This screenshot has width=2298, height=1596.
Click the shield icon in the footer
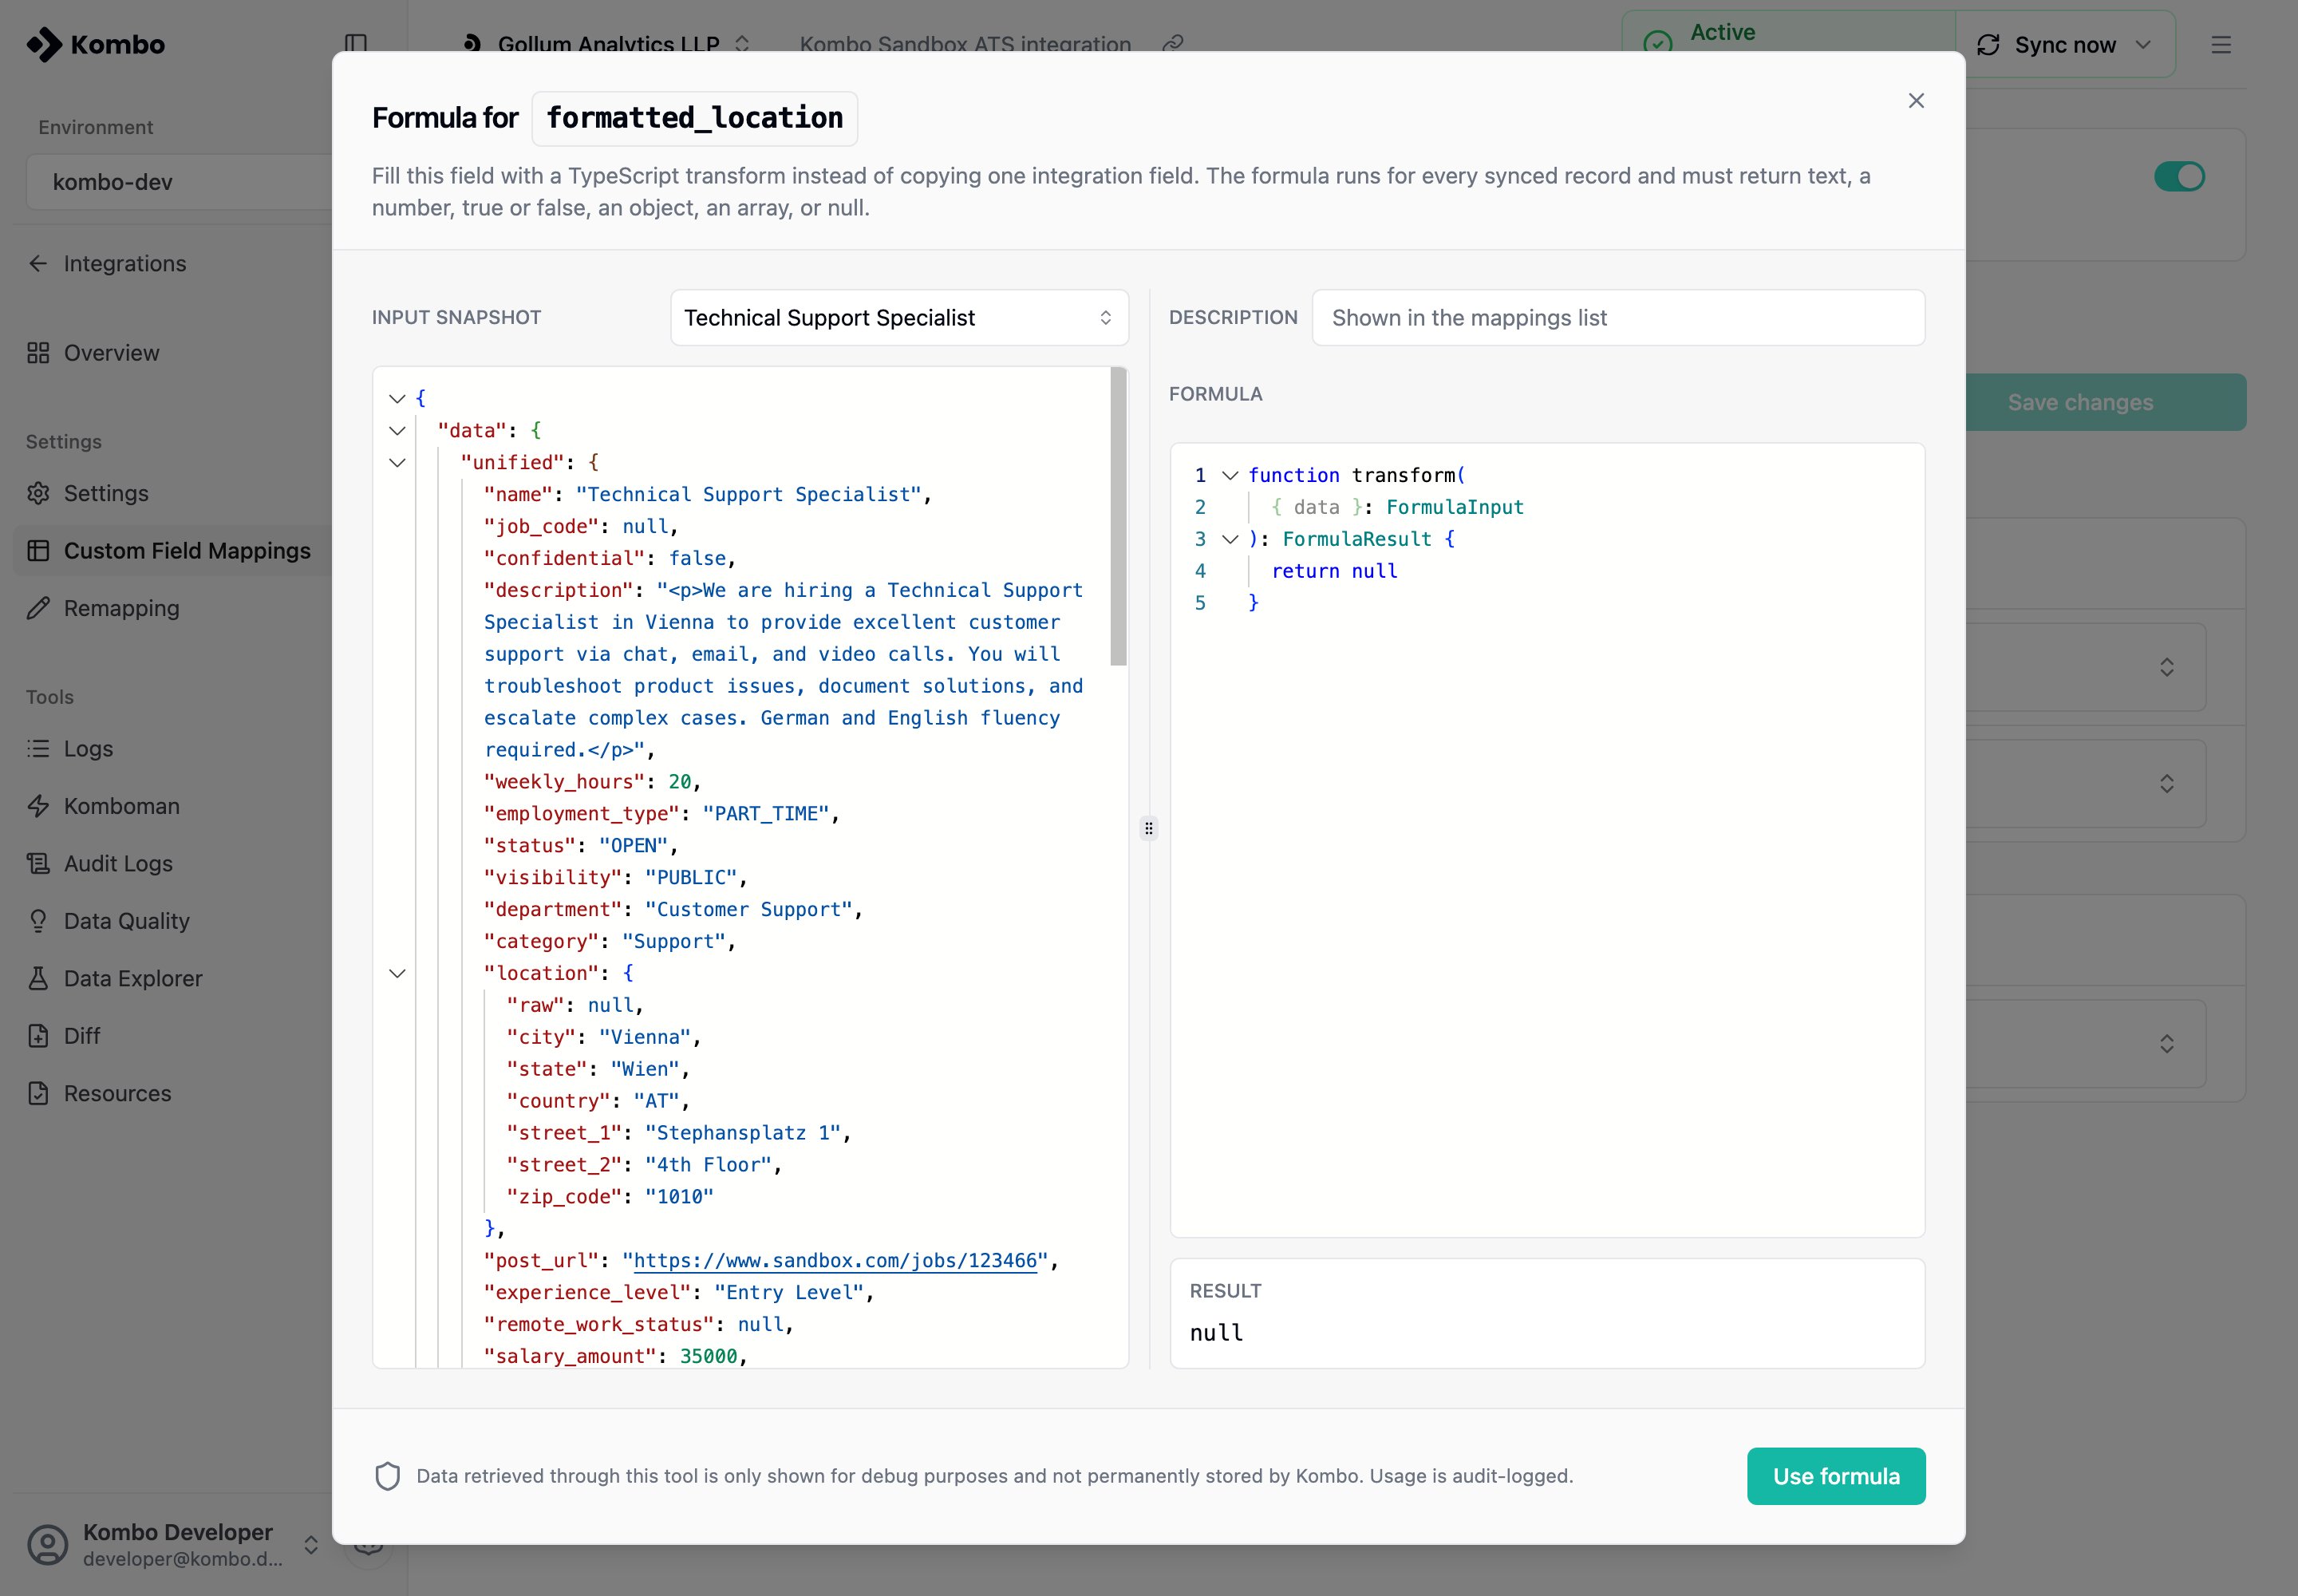[388, 1476]
